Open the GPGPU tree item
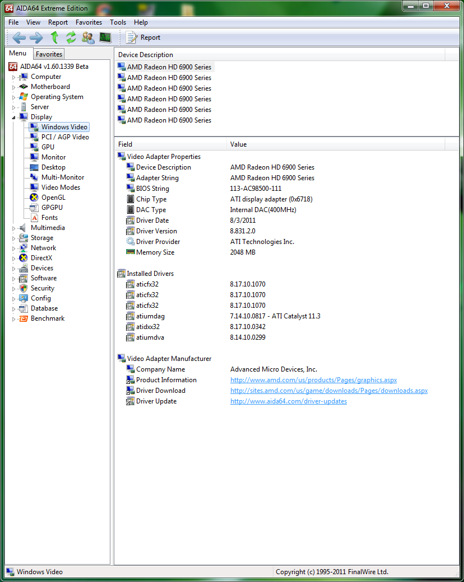464x582 pixels. 52,207
